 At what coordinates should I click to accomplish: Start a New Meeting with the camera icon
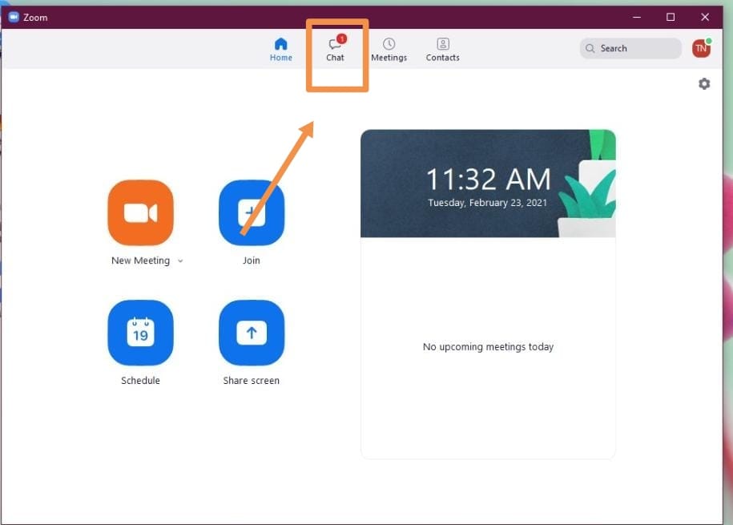pos(140,212)
